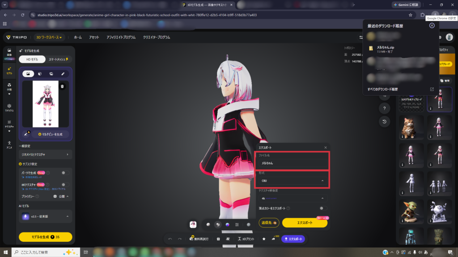Click the yellow エクスポート button in export panel

click(305, 223)
